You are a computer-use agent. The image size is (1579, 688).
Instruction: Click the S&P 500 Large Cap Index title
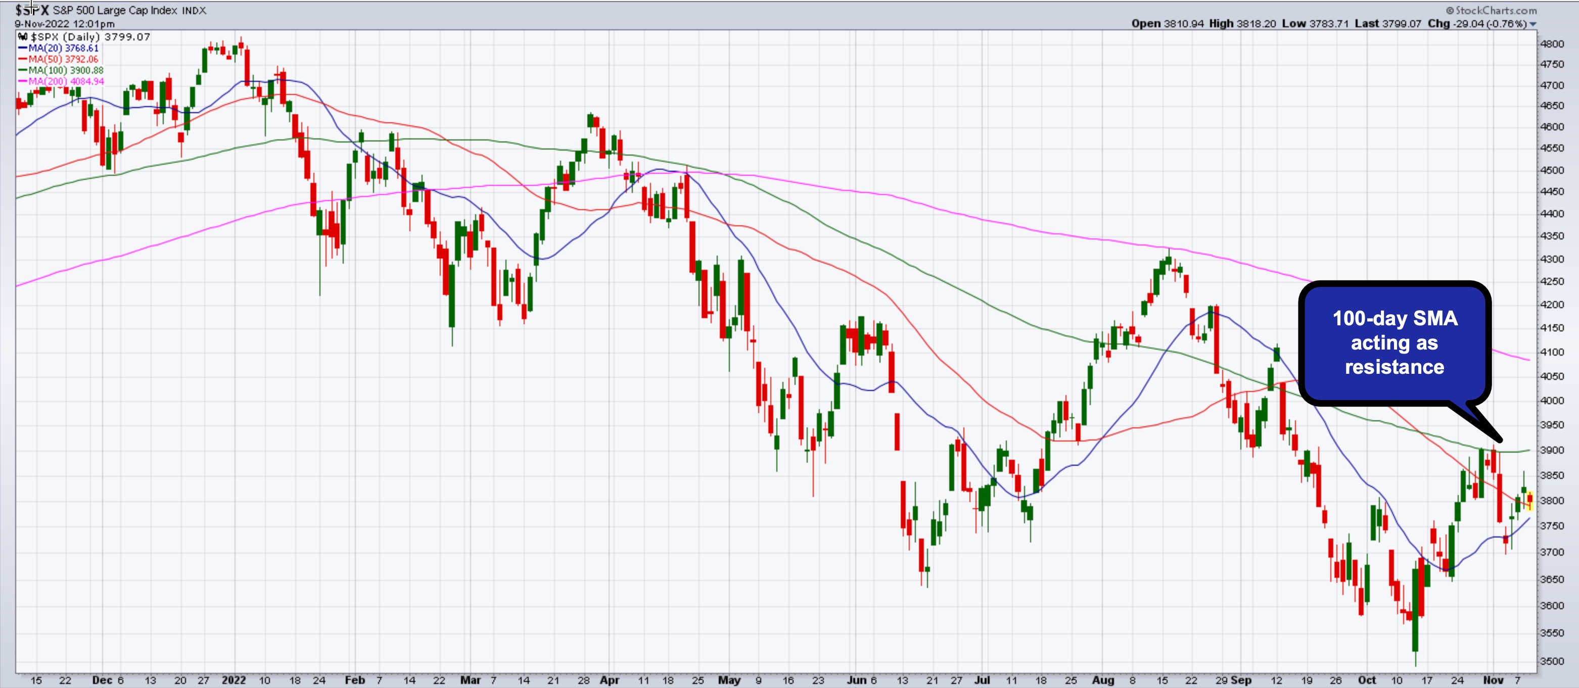[115, 11]
